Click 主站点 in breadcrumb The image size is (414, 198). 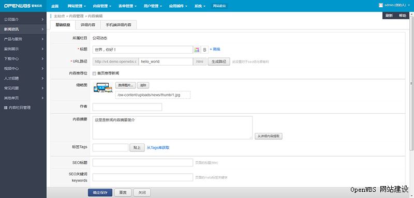click(x=60, y=16)
